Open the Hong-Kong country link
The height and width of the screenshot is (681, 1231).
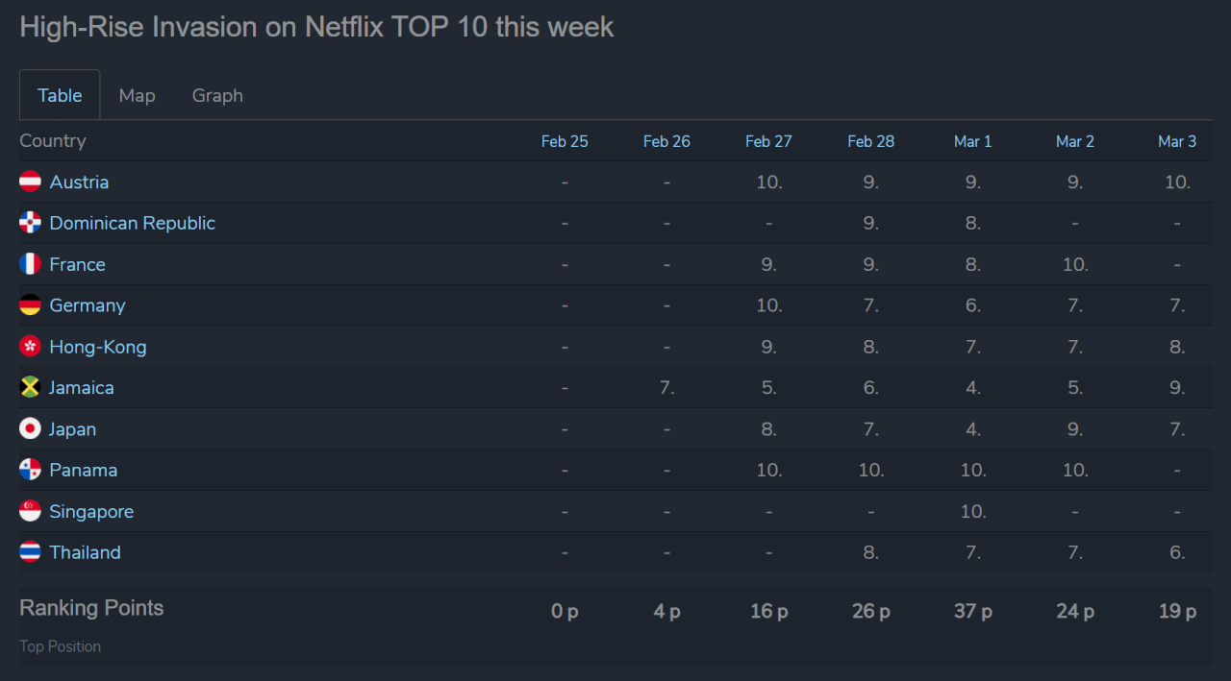click(x=98, y=347)
